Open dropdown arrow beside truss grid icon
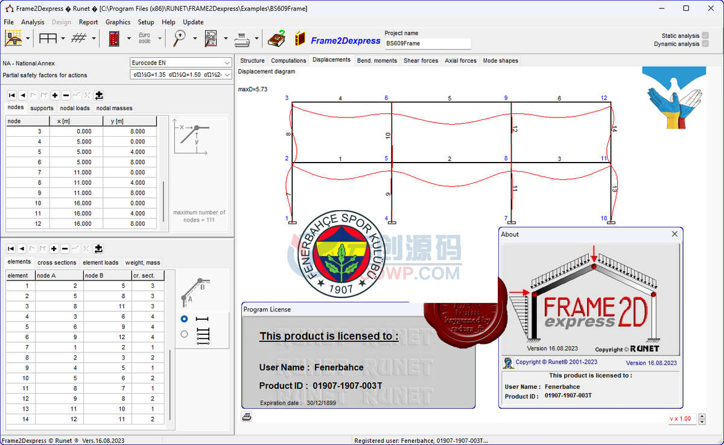Screen dimensions: 724x445 pos(94,39)
